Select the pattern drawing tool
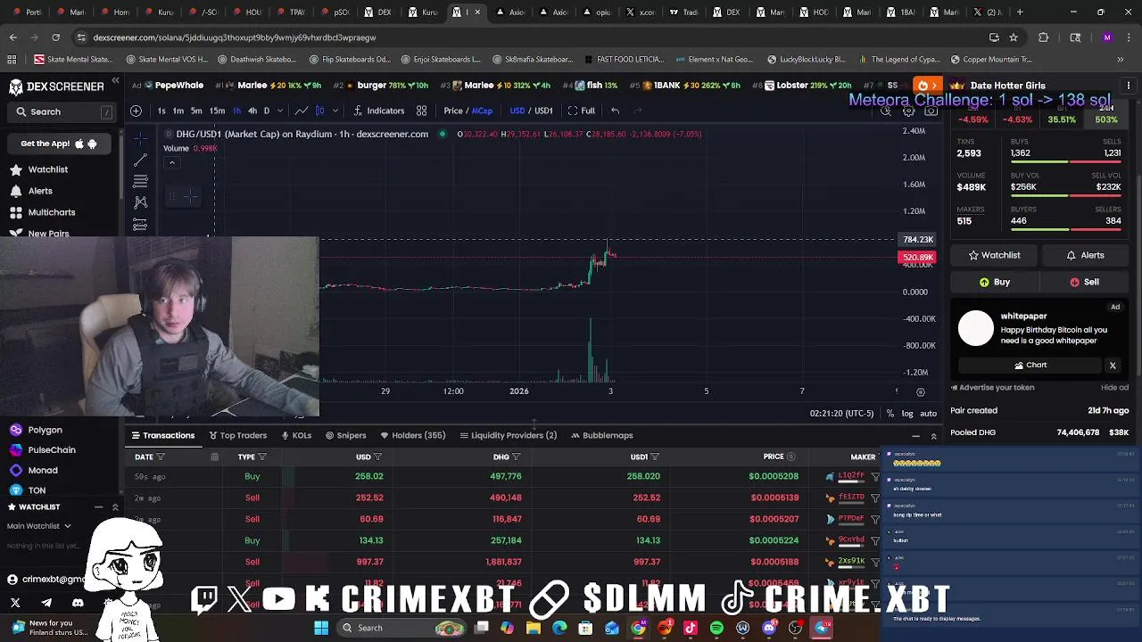This screenshot has height=642, width=1142. coord(140,202)
